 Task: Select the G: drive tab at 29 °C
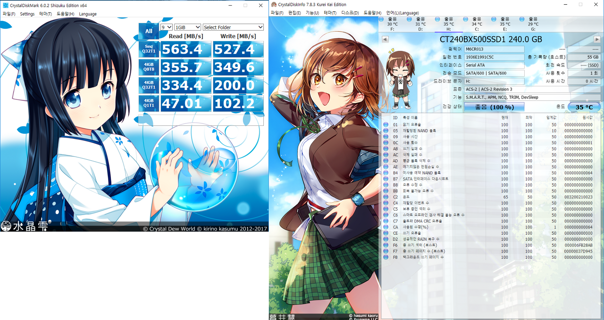pyautogui.click(x=533, y=24)
